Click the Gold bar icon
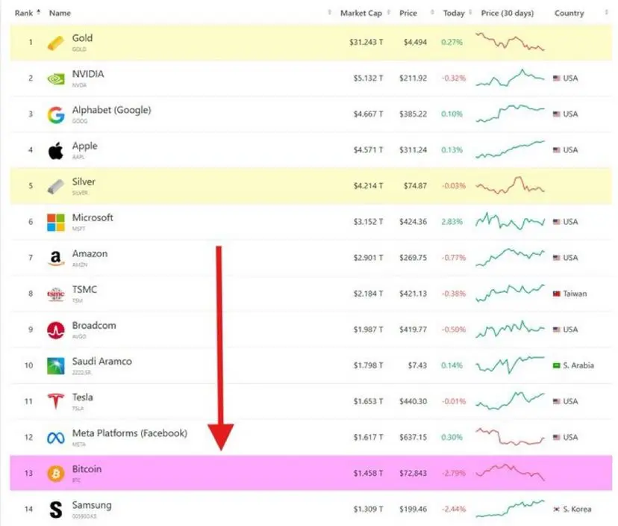 (x=55, y=43)
